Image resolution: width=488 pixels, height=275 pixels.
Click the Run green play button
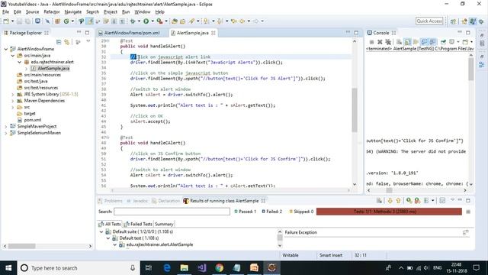(x=146, y=21)
